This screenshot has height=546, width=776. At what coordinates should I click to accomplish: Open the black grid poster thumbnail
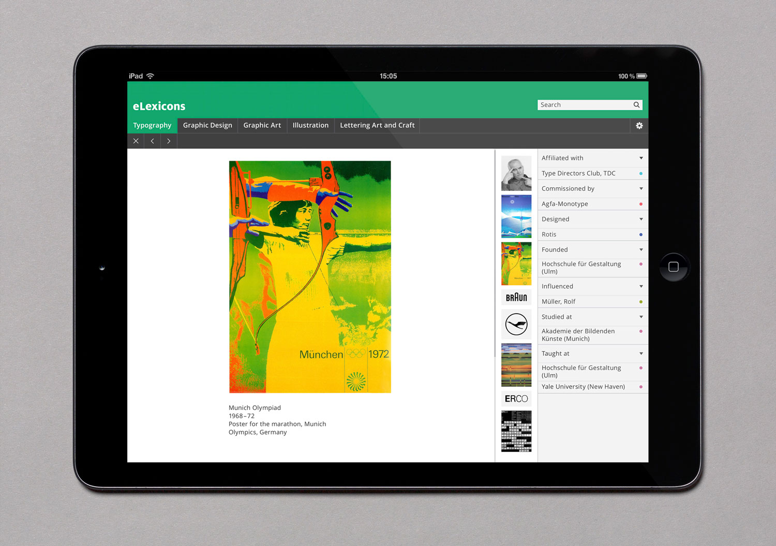pyautogui.click(x=516, y=431)
